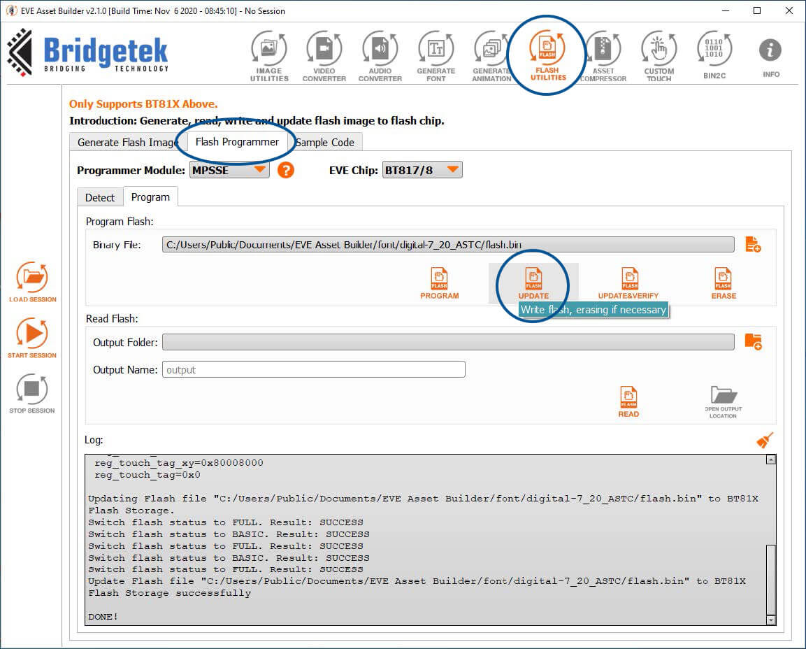Screen dimensions: 806x649
Task: Click the Load Session button
Action: coord(32,282)
